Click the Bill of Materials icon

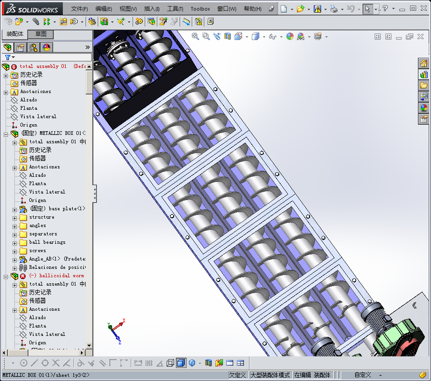151,21
